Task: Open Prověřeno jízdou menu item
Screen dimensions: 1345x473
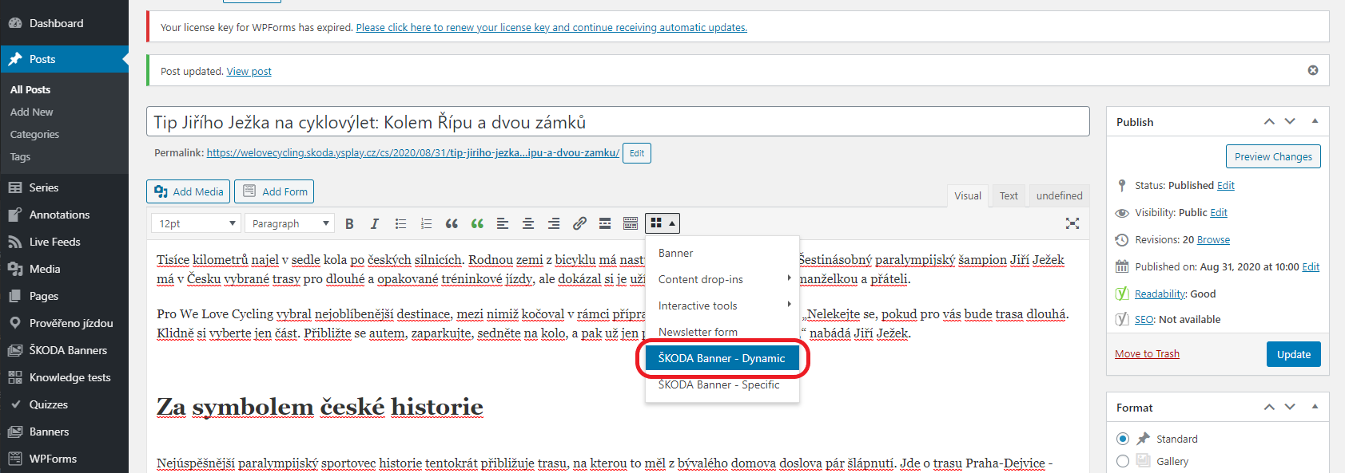Action: tap(64, 323)
